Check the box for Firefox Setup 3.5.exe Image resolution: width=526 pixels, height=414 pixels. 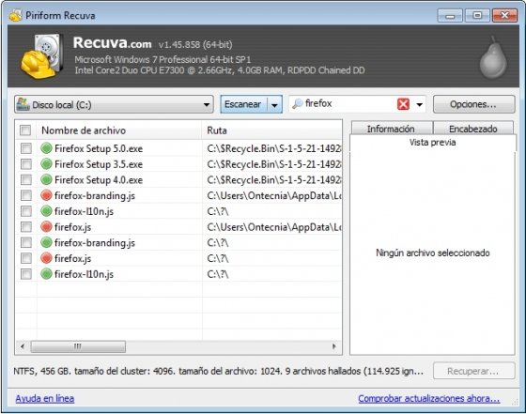(x=26, y=164)
